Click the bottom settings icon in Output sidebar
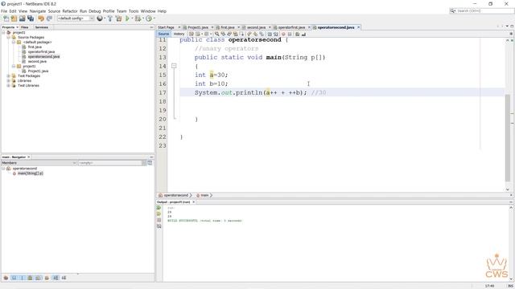 pyautogui.click(x=159, y=226)
